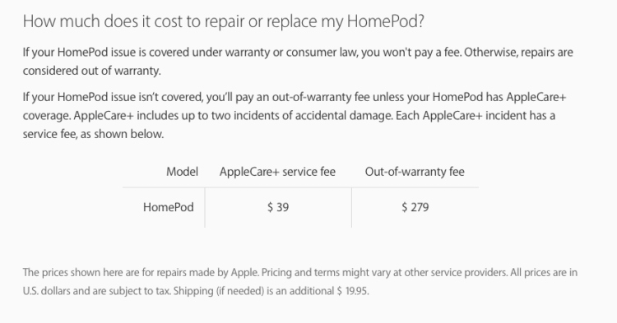Click the footnote about repairs made by Apple
The height and width of the screenshot is (323, 617).
coord(299,282)
